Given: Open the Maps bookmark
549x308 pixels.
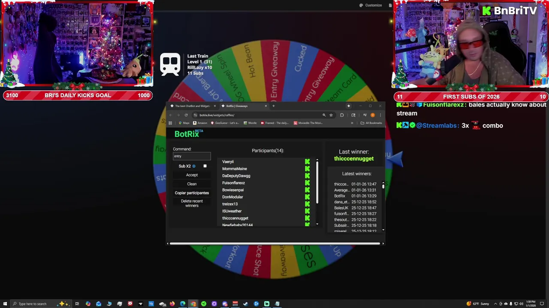Looking at the screenshot, I should coord(184,123).
